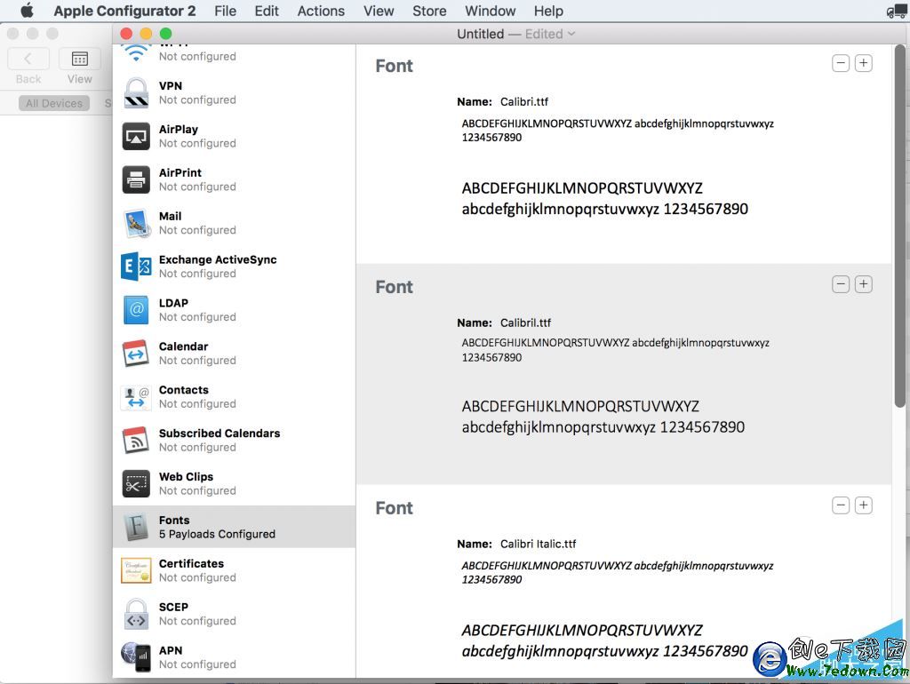Select the VPN payload lock icon
This screenshot has height=684, width=910.
pyautogui.click(x=136, y=92)
